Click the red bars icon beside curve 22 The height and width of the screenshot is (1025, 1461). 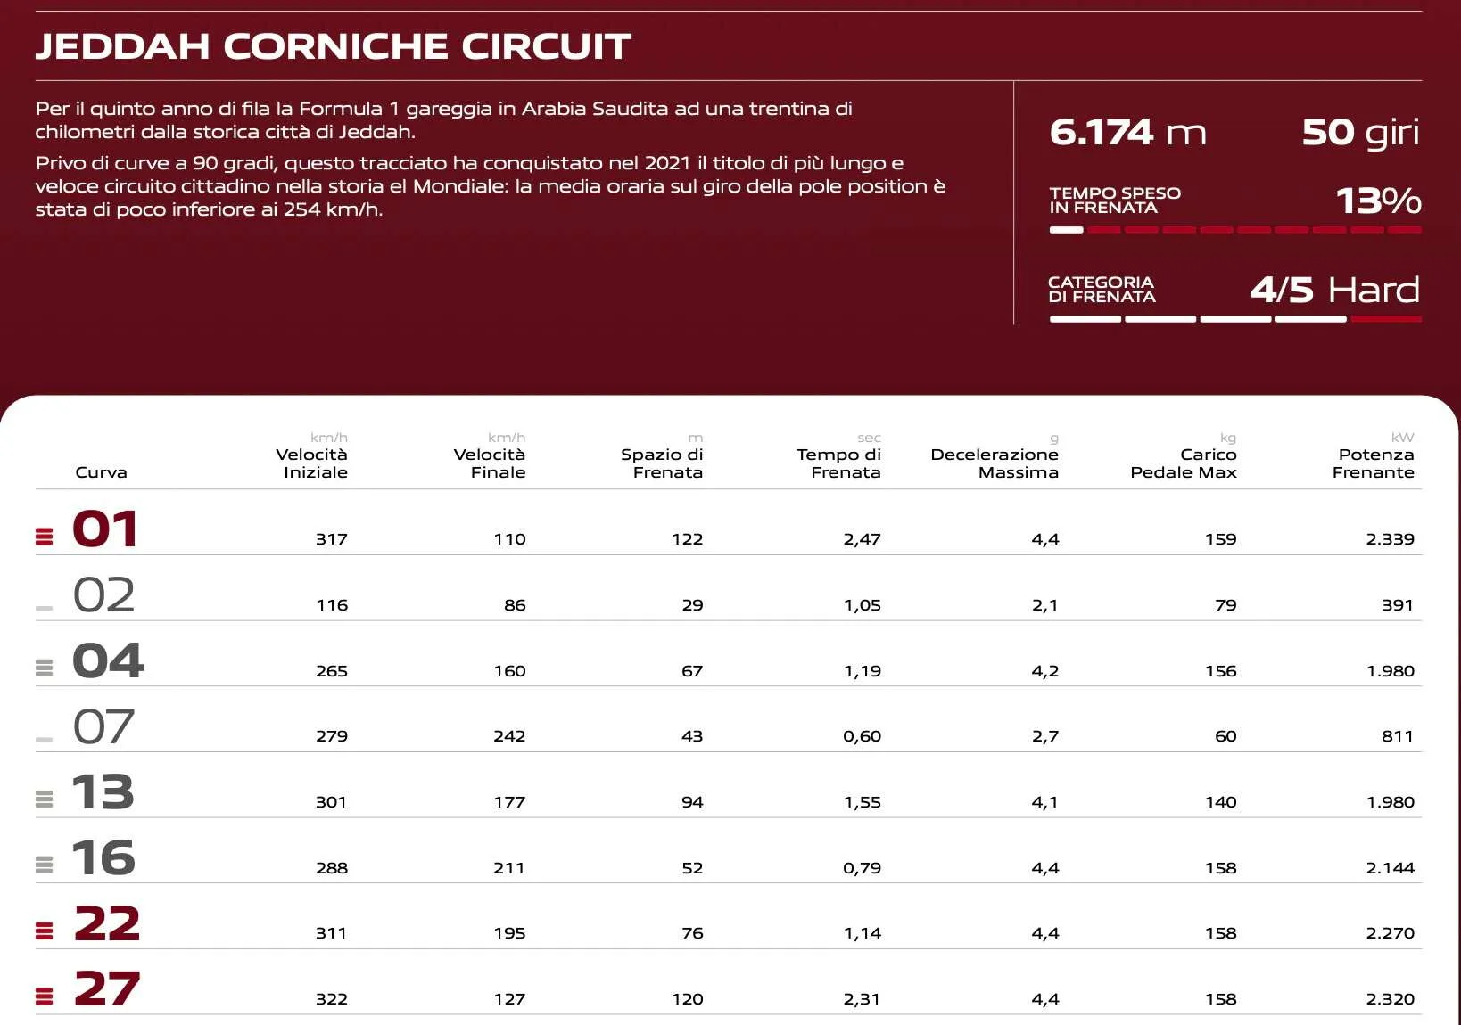click(x=44, y=931)
